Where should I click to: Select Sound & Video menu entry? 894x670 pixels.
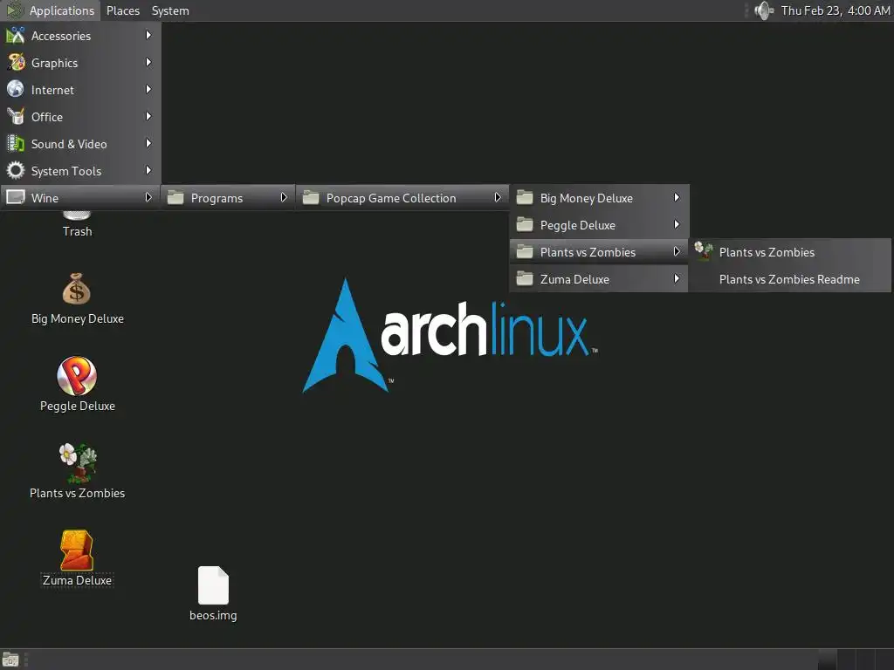tap(80, 144)
